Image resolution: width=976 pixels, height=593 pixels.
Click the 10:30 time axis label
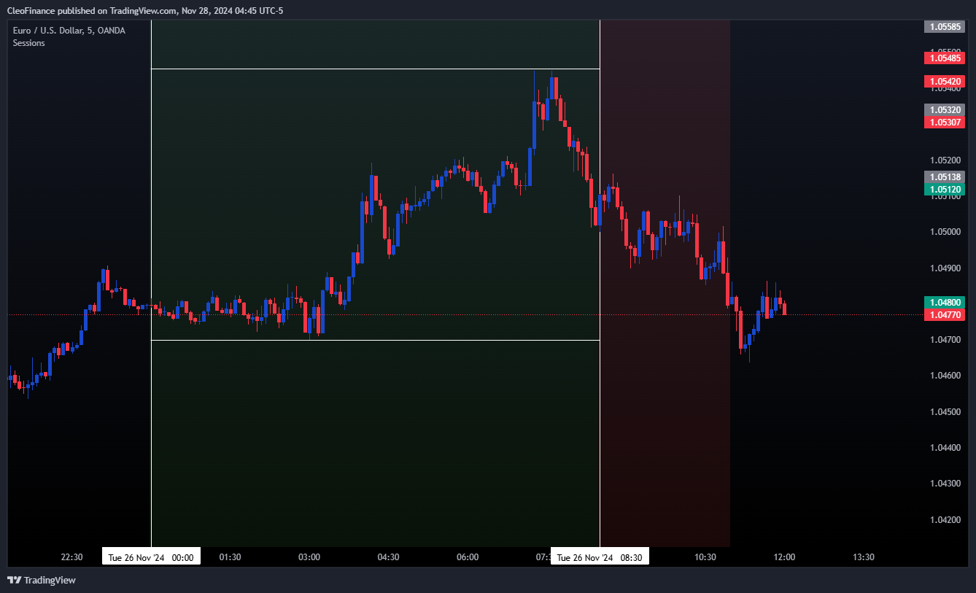pyautogui.click(x=705, y=557)
